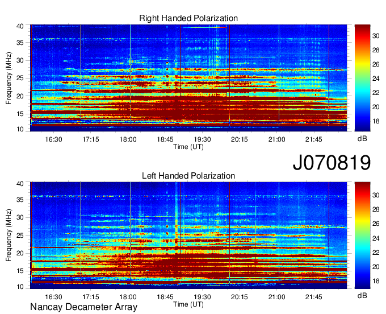Pick "19:30" time tick of Left Handed plot

202,297
